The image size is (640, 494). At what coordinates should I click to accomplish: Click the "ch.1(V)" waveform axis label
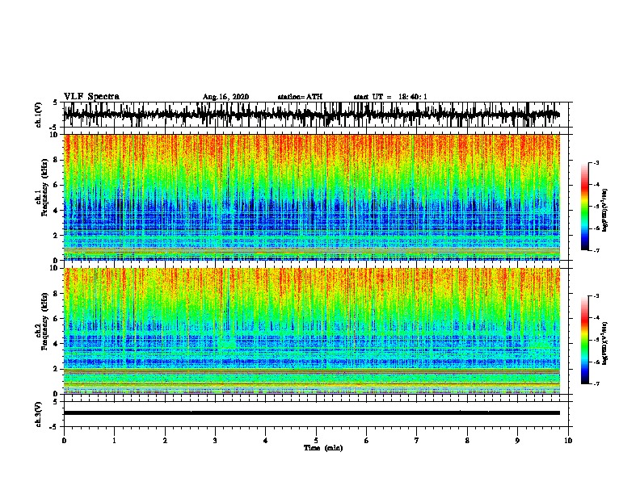39,115
